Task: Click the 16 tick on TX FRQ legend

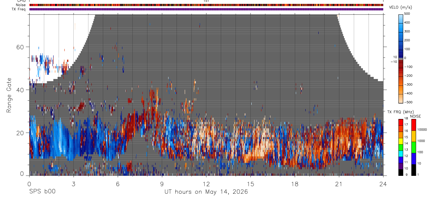Action: (x=406, y=131)
